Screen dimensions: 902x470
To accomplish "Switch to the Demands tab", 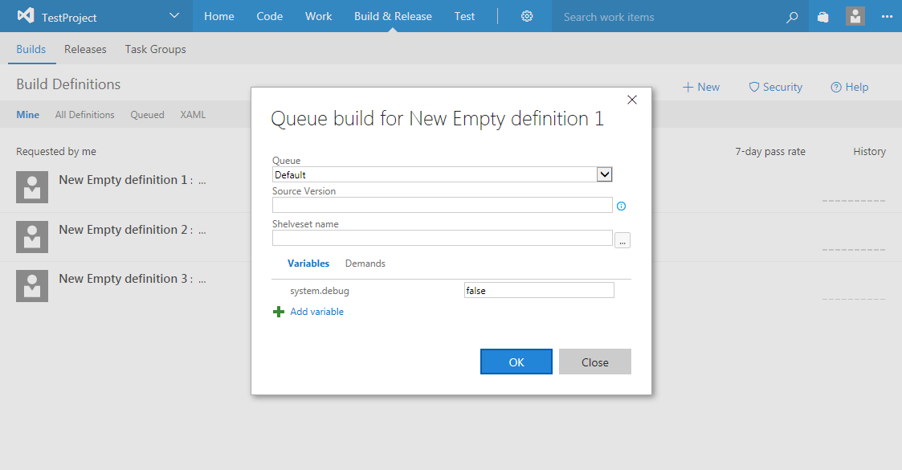I will coord(365,264).
